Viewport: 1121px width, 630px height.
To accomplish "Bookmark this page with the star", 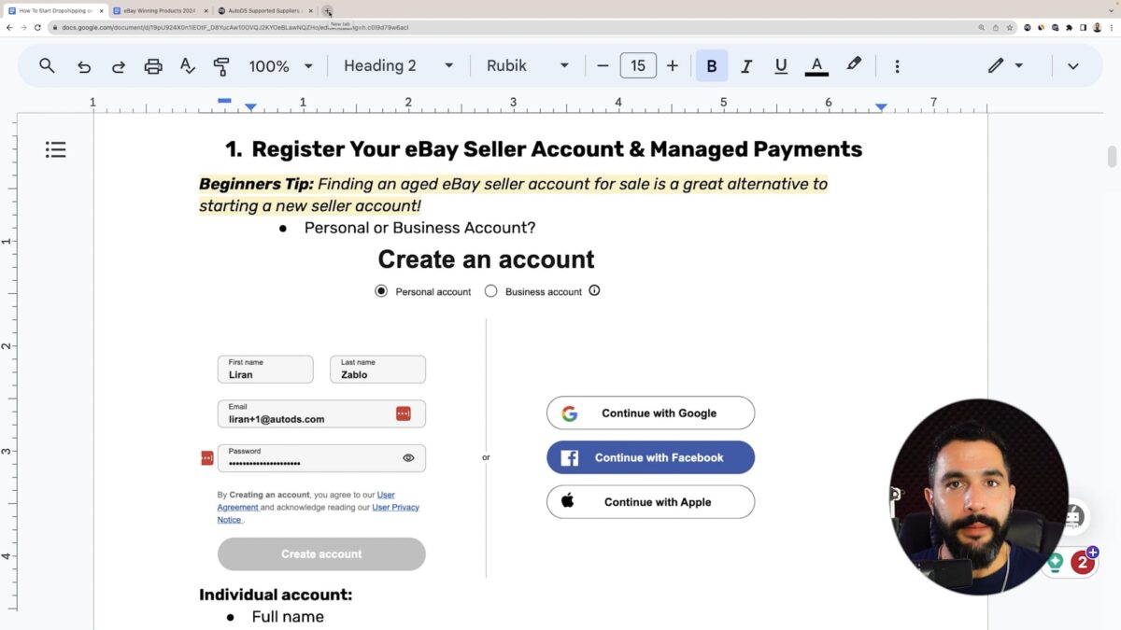I will (1009, 28).
